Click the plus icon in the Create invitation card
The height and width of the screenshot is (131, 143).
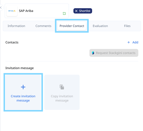(x=23, y=87)
